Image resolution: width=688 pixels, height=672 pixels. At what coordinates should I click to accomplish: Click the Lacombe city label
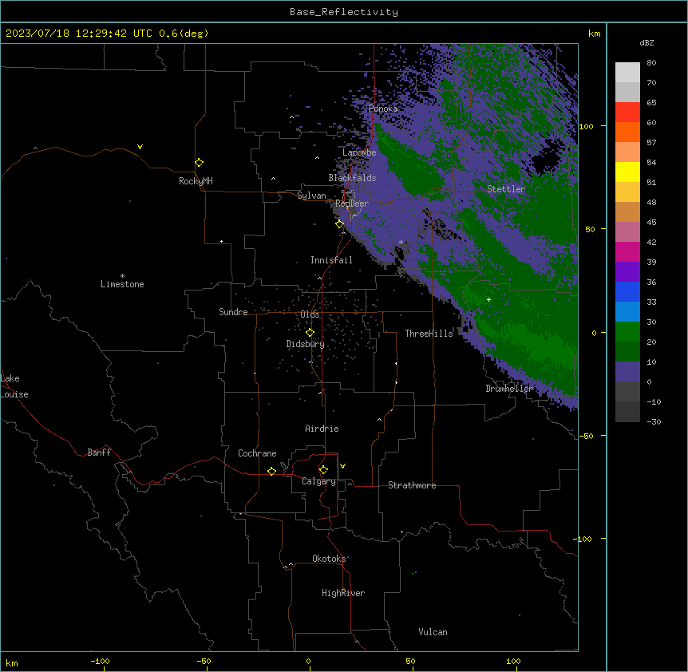pos(359,152)
